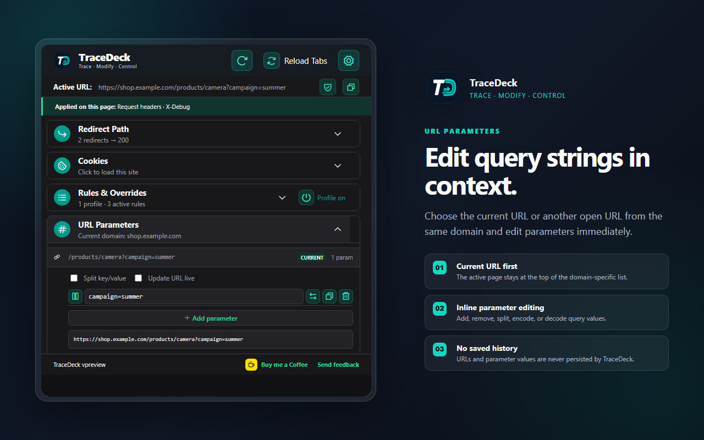Click the '2 redirects → 200' status text

point(103,140)
